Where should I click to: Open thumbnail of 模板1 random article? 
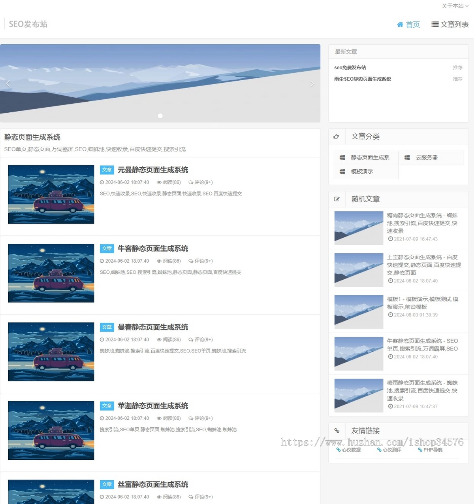click(x=359, y=312)
